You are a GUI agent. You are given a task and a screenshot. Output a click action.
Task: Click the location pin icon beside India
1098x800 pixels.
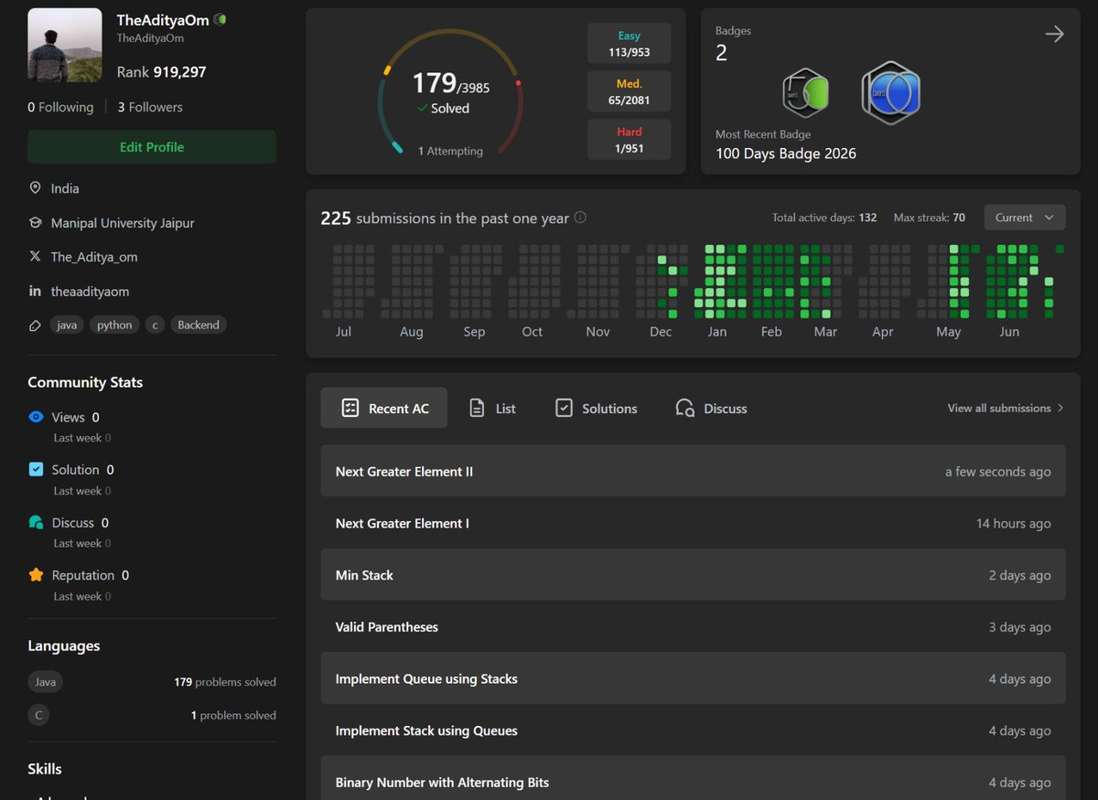click(35, 187)
